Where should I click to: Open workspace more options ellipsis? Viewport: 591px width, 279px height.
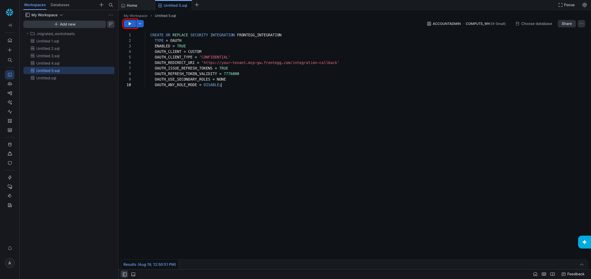111,15
